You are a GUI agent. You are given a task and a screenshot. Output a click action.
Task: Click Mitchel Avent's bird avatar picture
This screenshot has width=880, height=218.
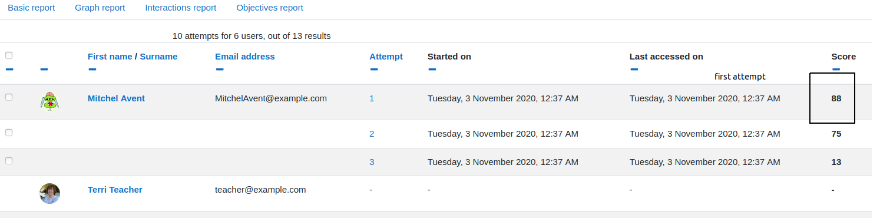[x=51, y=102]
